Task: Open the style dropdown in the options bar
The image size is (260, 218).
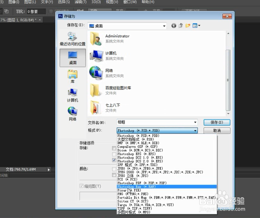Action: (x=99, y=10)
